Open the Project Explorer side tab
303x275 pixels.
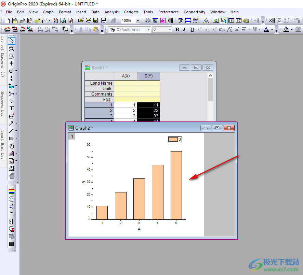pyautogui.click(x=3, y=57)
